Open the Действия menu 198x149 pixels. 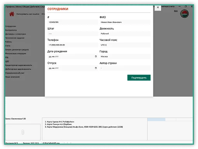35,7
